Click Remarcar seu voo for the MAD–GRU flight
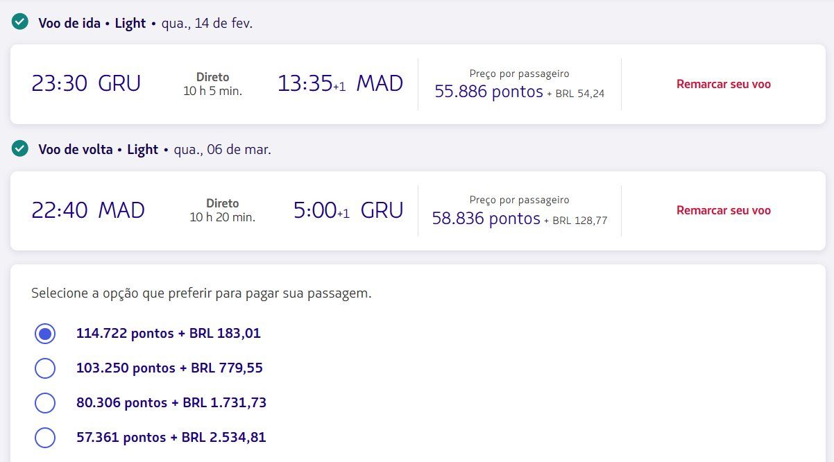The image size is (834, 462). 723,210
